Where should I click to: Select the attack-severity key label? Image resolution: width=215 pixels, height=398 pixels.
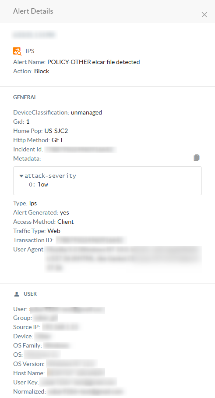(x=50, y=176)
